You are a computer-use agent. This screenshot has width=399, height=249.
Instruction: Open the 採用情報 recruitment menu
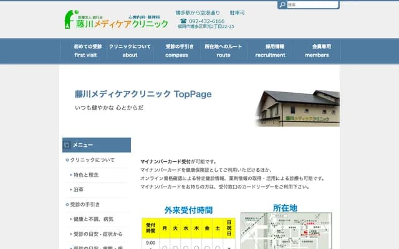click(x=270, y=50)
